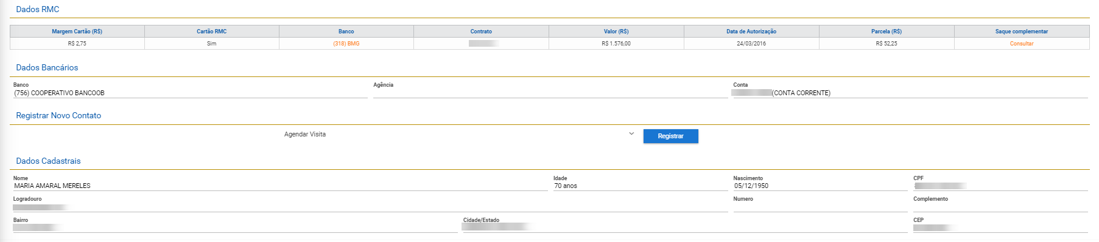
Task: Select the Banco column header in RMC table
Action: [x=346, y=32]
